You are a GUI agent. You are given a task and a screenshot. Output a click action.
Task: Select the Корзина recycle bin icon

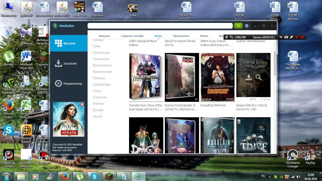point(9,34)
